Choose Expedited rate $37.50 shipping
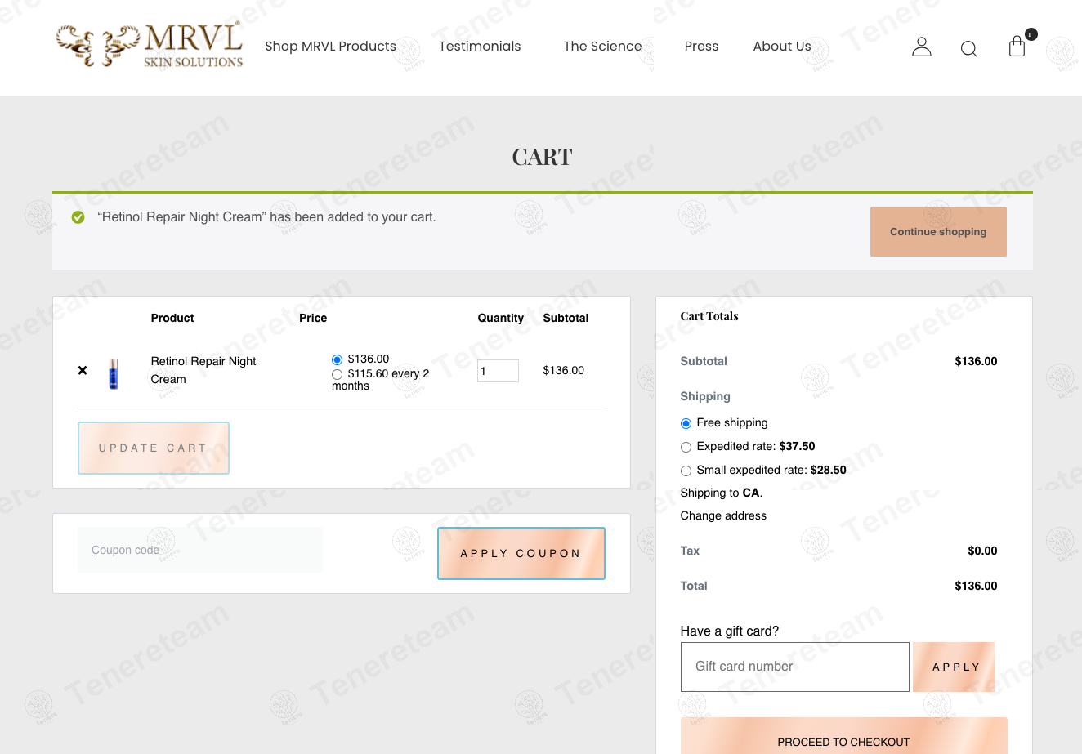The image size is (1082, 754). (686, 447)
